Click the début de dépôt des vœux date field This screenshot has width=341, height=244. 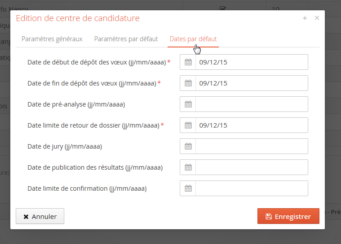coord(252,62)
